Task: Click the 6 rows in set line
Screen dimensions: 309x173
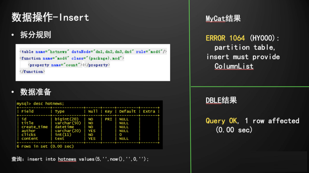Action: pos(45,146)
